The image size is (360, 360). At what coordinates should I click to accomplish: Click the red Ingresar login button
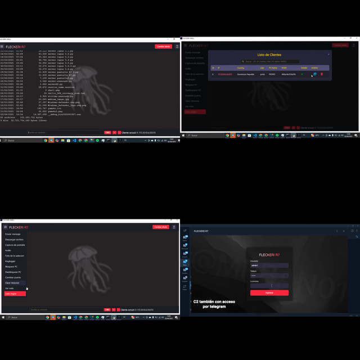pyautogui.click(x=269, y=292)
